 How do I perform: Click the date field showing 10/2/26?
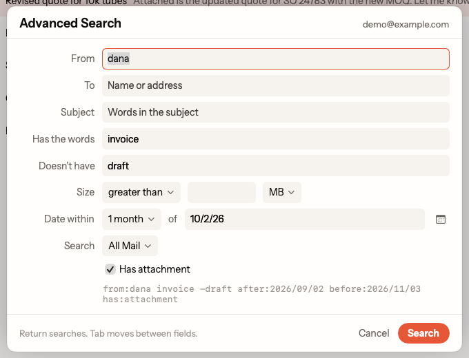pyautogui.click(x=304, y=219)
